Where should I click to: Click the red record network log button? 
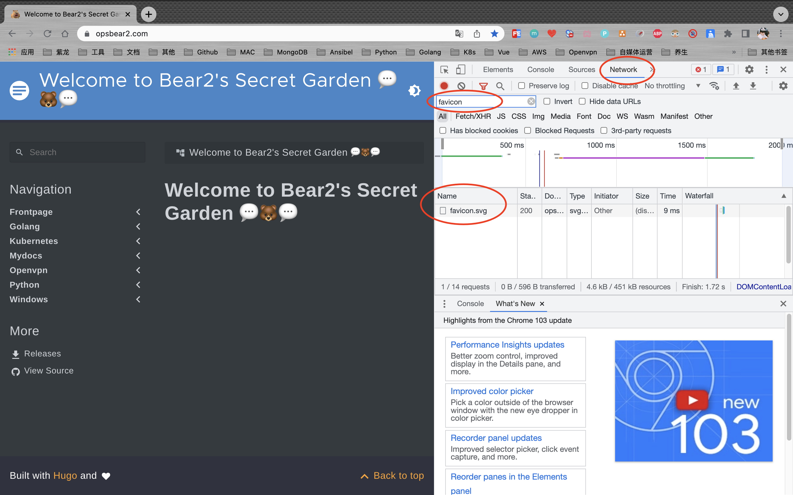[x=444, y=86]
